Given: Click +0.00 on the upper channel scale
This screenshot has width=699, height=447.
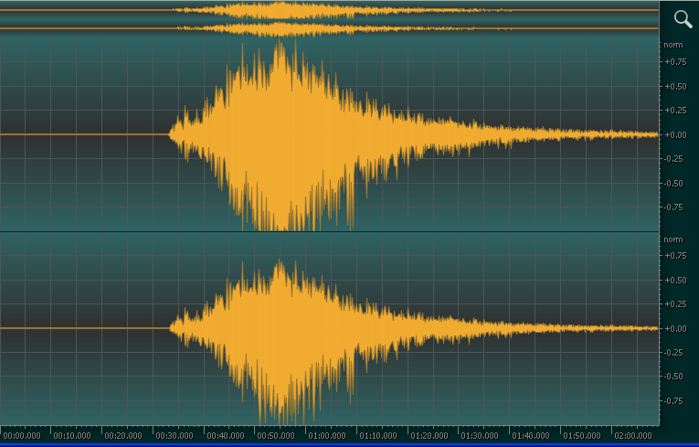Looking at the screenshot, I should [x=676, y=134].
